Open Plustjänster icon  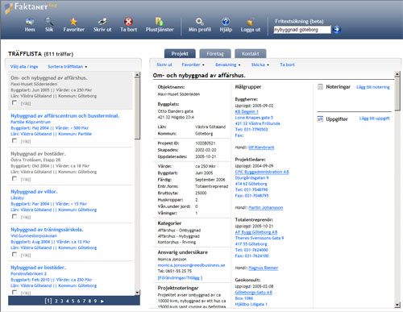160,22
